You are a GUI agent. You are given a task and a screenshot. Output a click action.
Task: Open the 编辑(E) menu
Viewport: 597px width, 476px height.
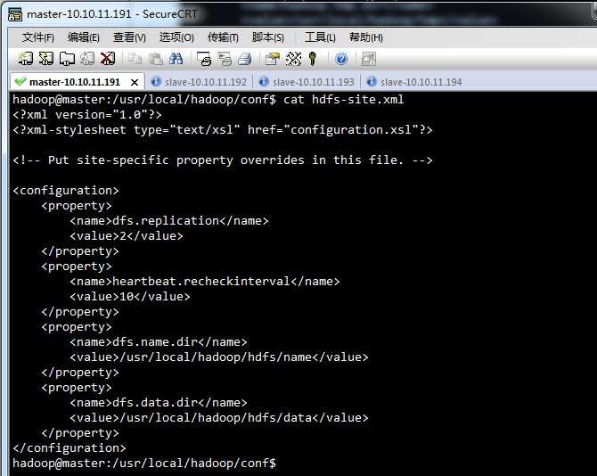84,37
